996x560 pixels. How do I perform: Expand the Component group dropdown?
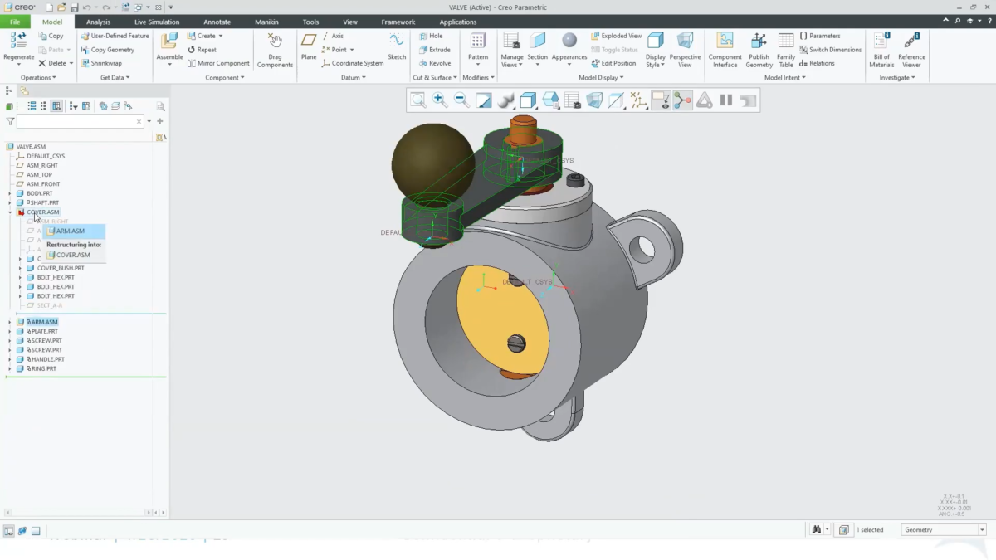(225, 77)
